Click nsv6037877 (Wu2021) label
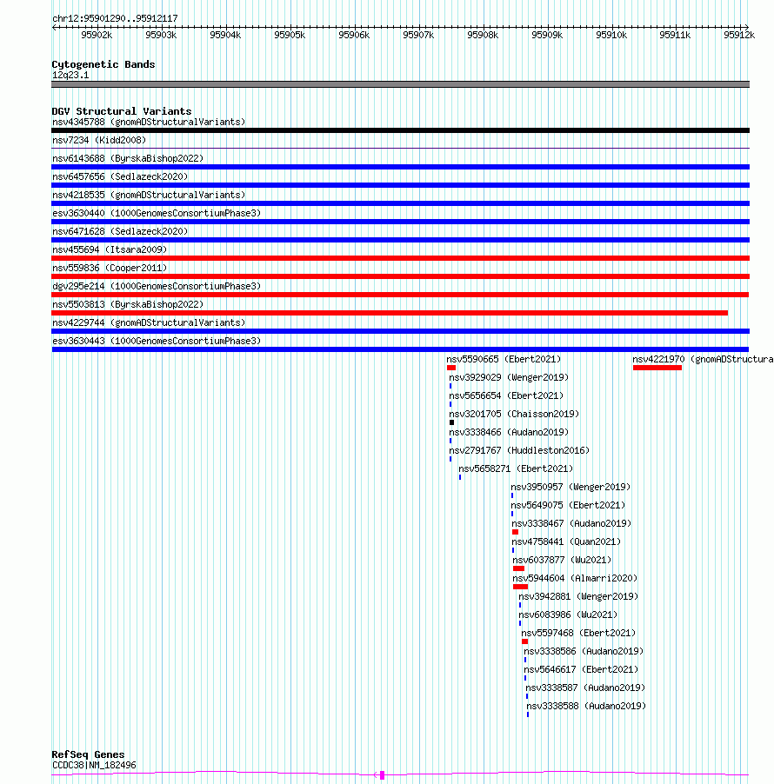This screenshot has width=774, height=784. pos(562,560)
